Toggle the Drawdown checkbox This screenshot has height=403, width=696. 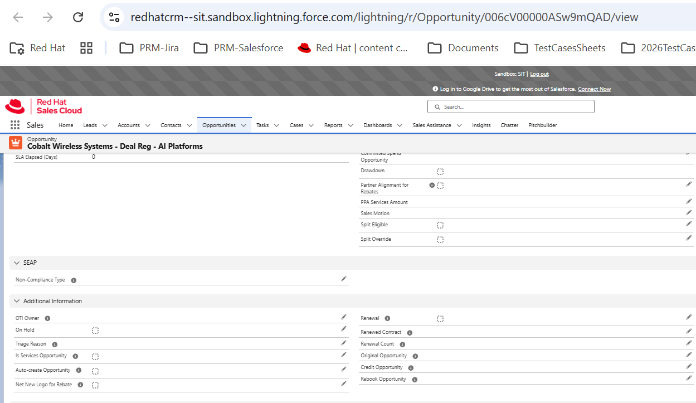click(x=440, y=172)
